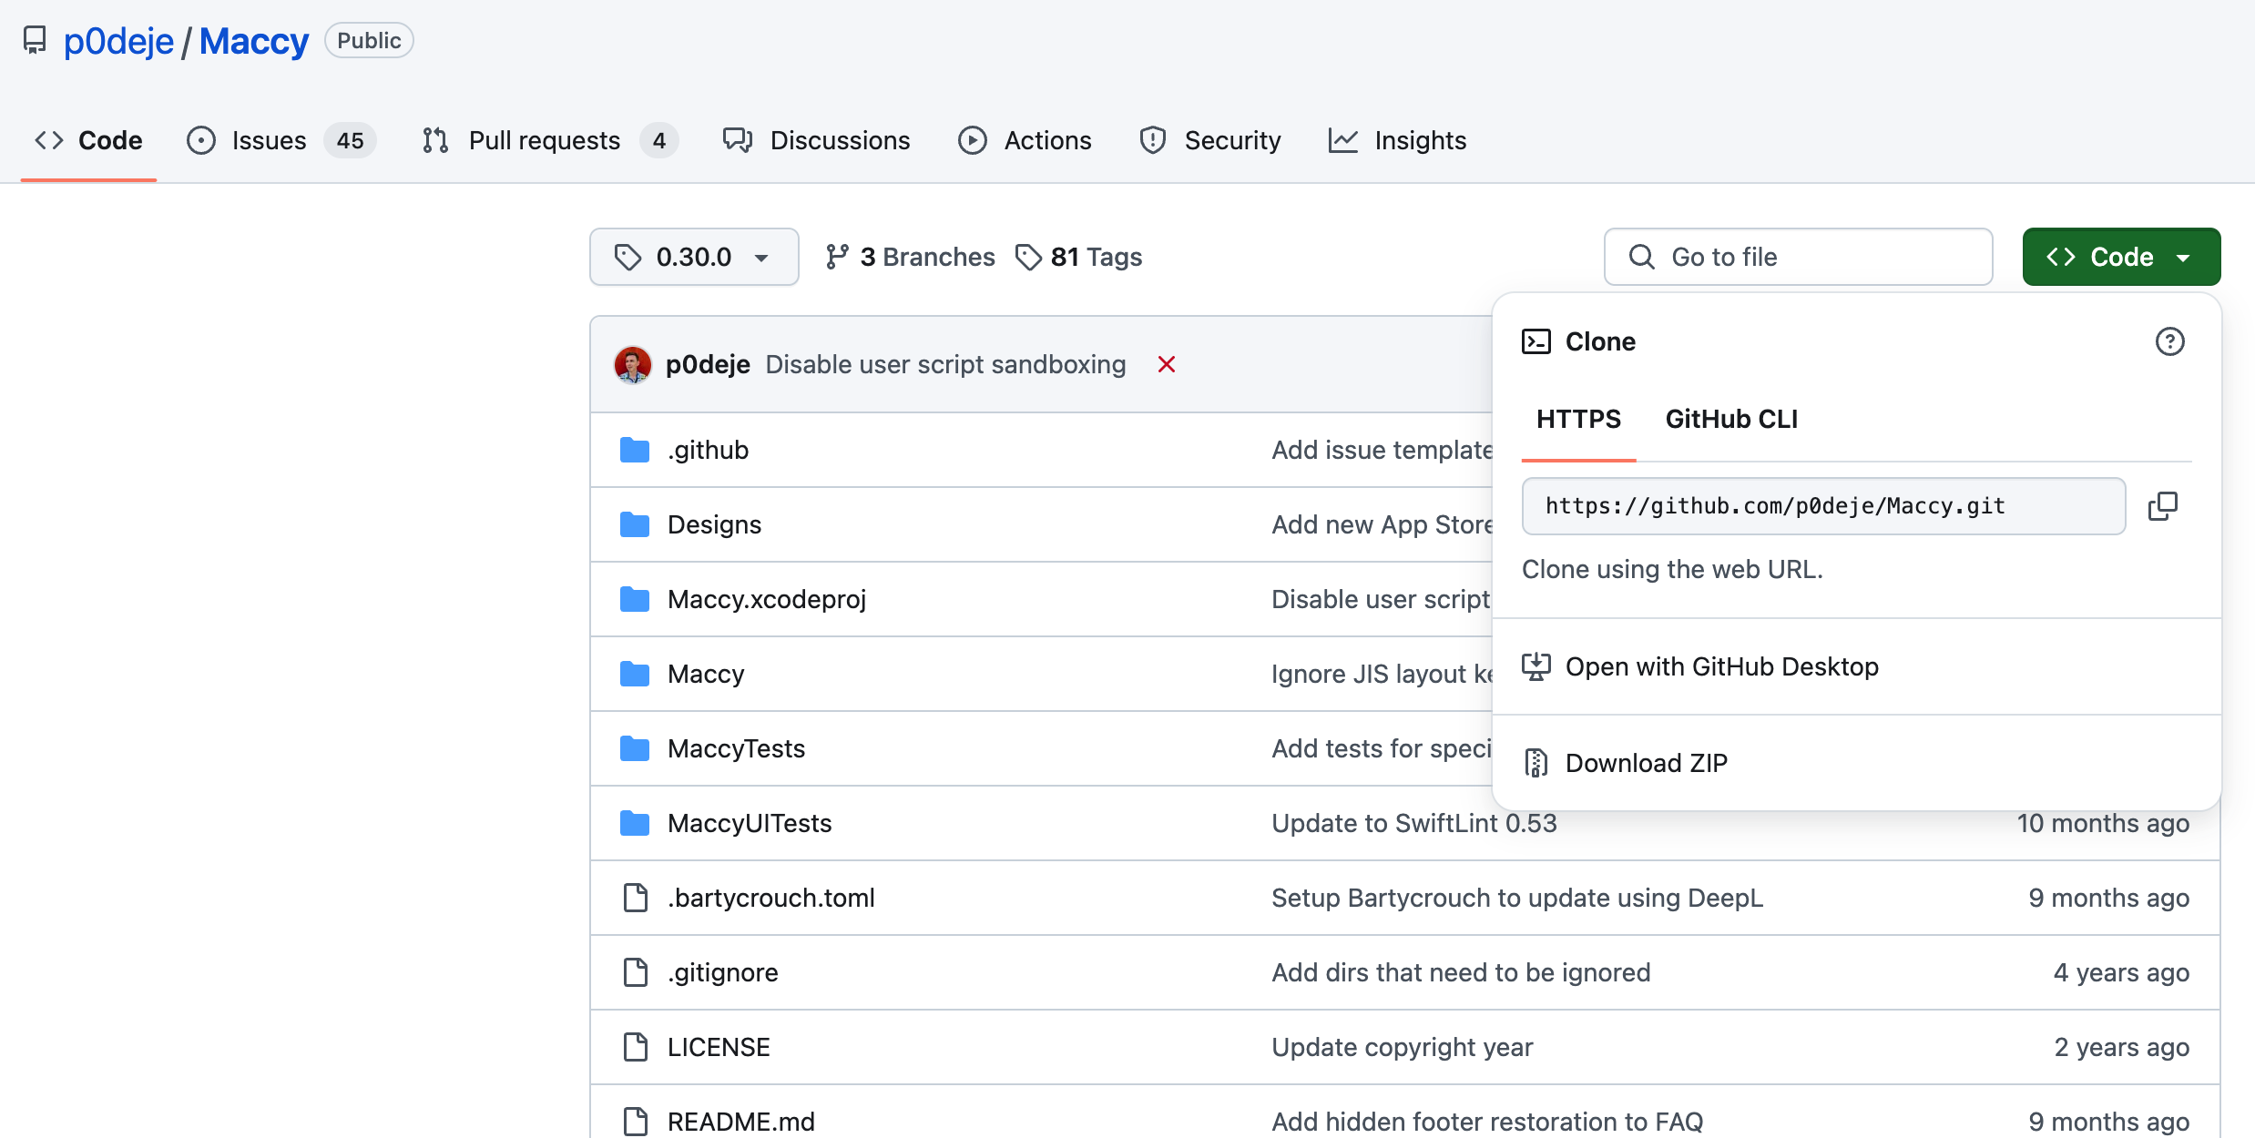Select the clone URL text field
Screen dimensions: 2255x1138
pyautogui.click(x=1823, y=506)
